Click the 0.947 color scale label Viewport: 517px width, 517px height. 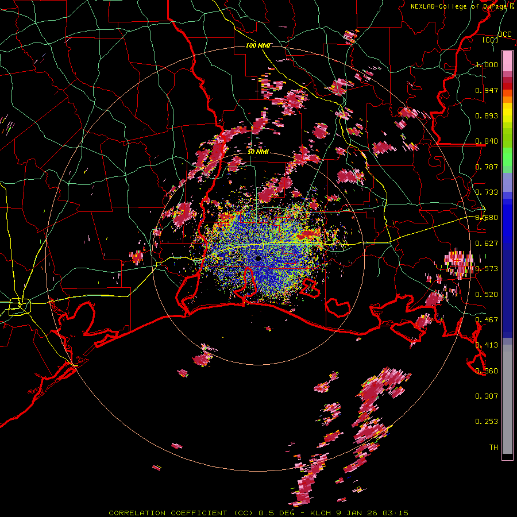click(x=487, y=90)
